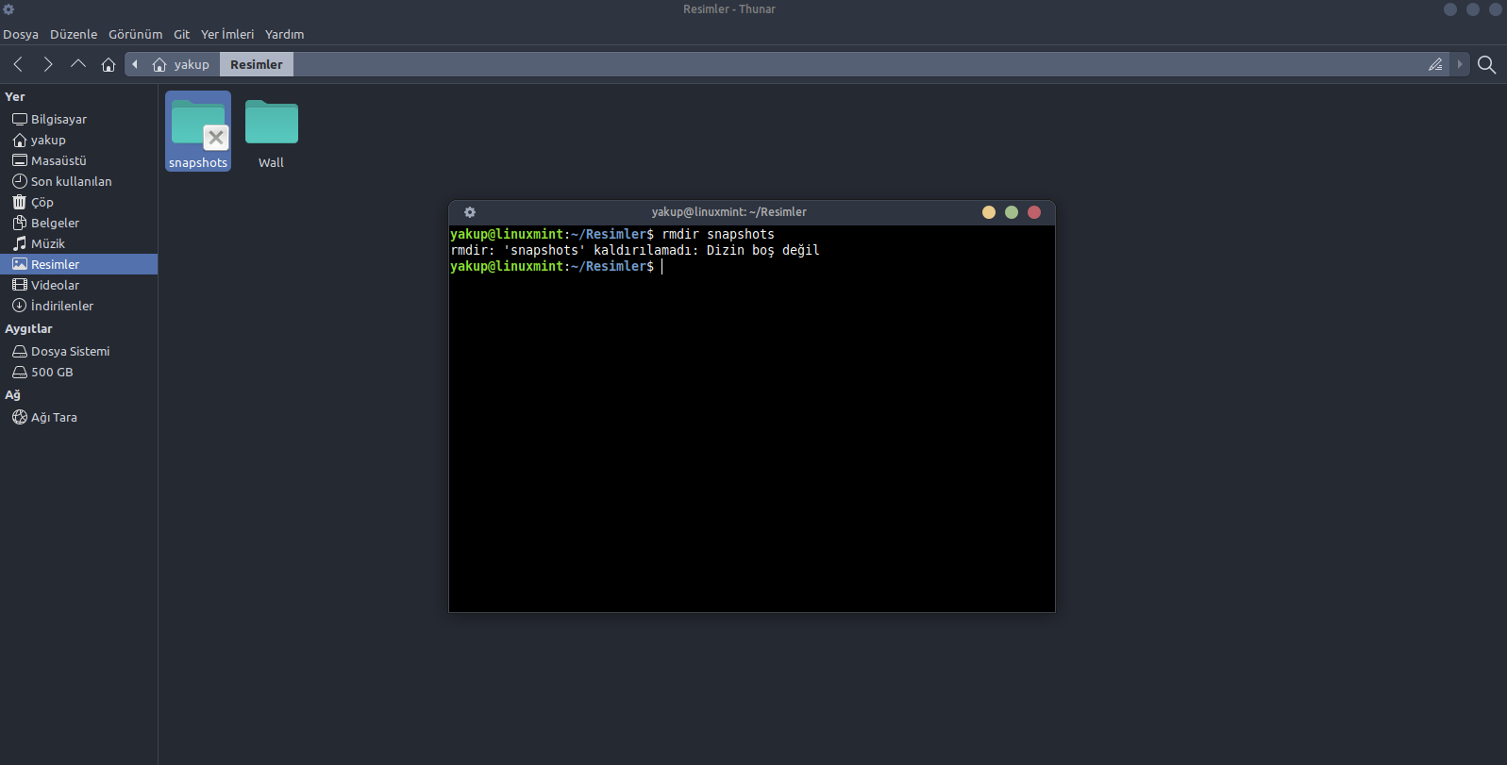Viewport: 1507px width, 765px height.
Task: Select Resimler in the sidebar
Action: 78,264
